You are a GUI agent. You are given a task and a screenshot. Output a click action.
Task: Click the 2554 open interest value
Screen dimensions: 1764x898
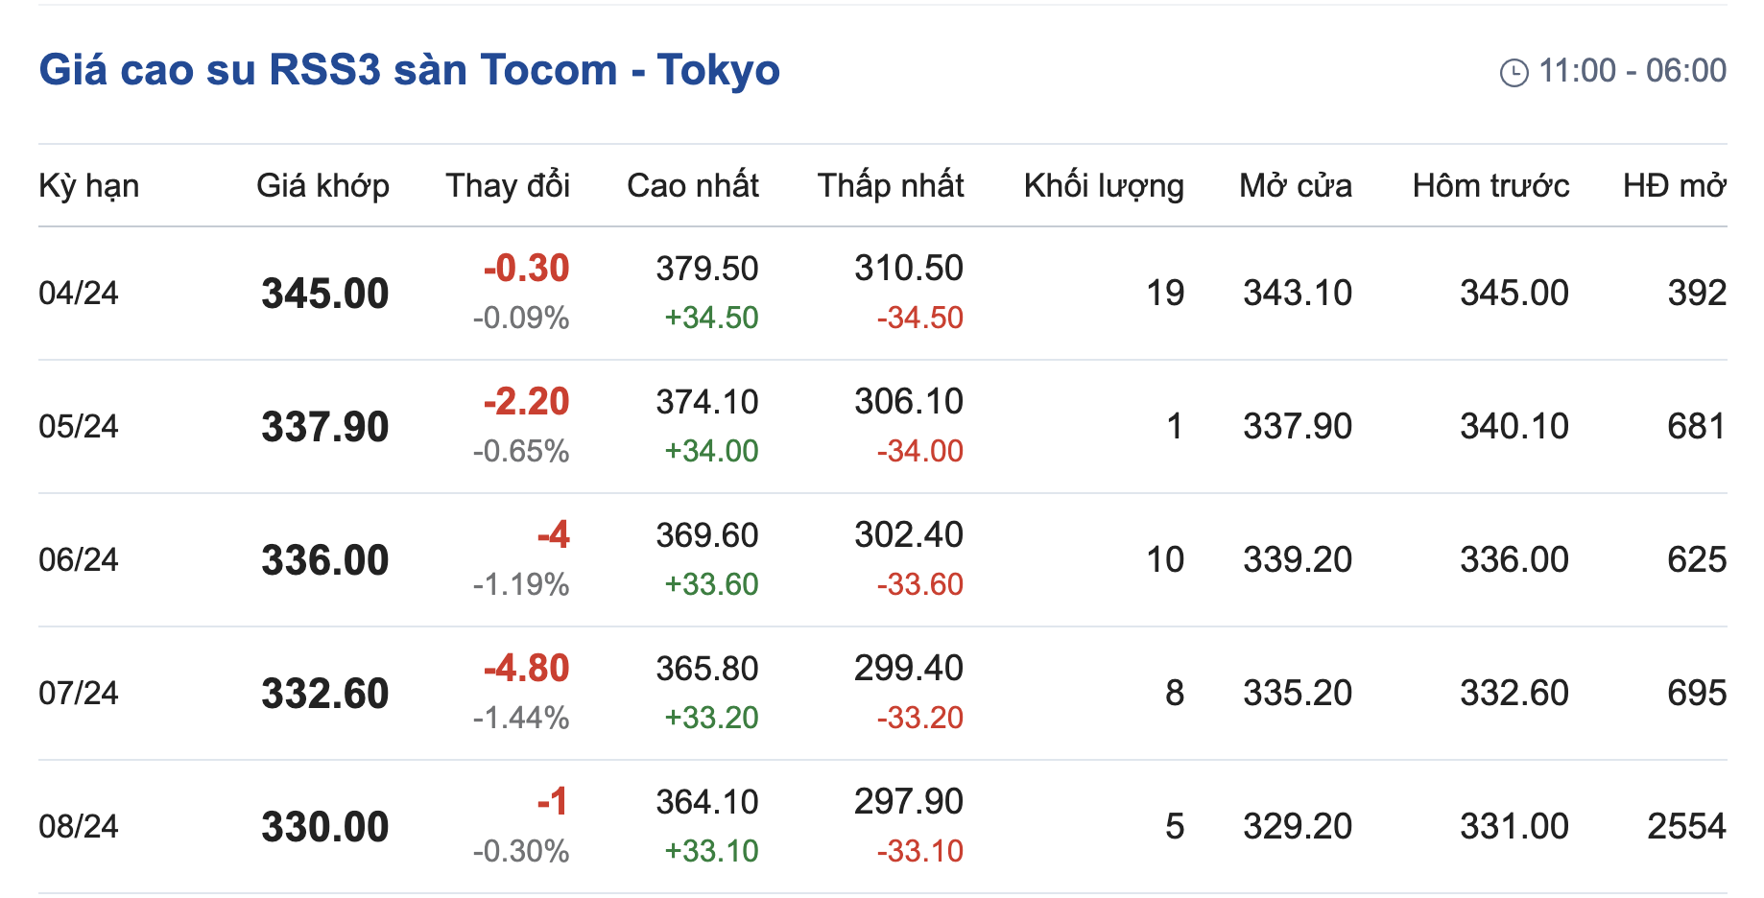1686,826
